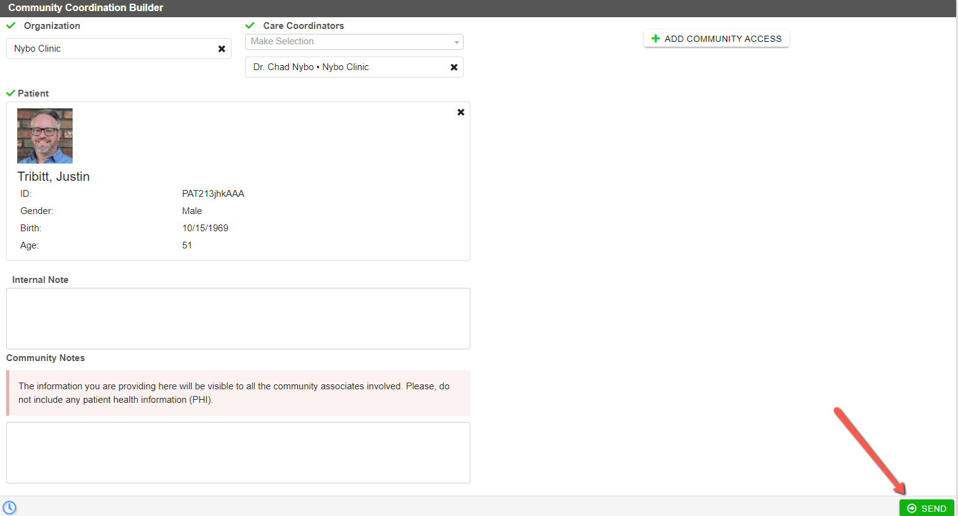The width and height of the screenshot is (958, 516).
Task: Click inside the Community Notes text box
Action: click(238, 453)
